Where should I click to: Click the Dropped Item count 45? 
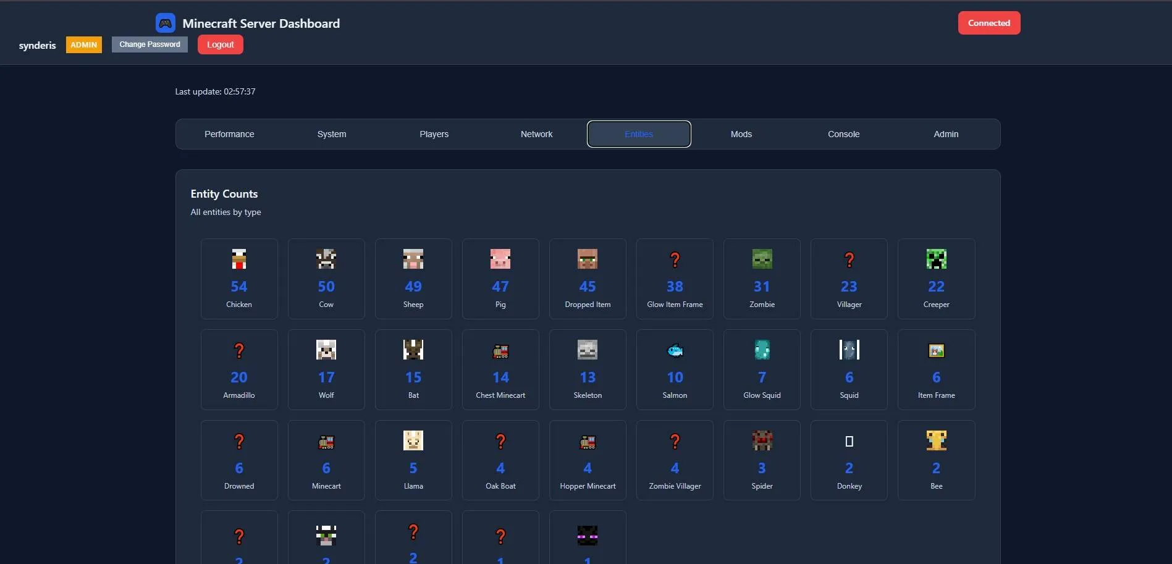point(588,287)
